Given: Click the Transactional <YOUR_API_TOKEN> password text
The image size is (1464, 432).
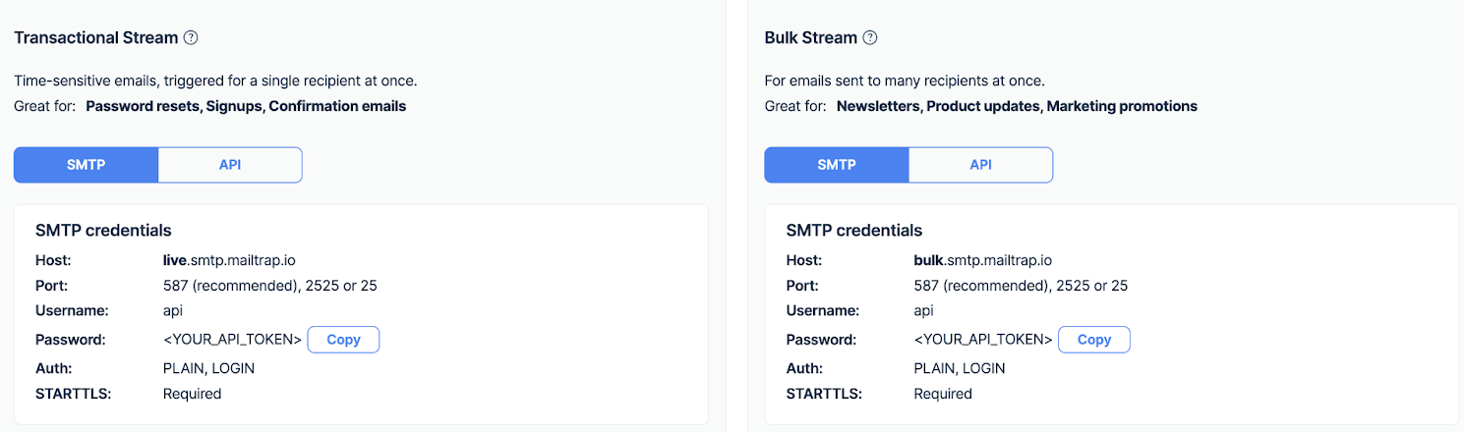Looking at the screenshot, I should 232,340.
